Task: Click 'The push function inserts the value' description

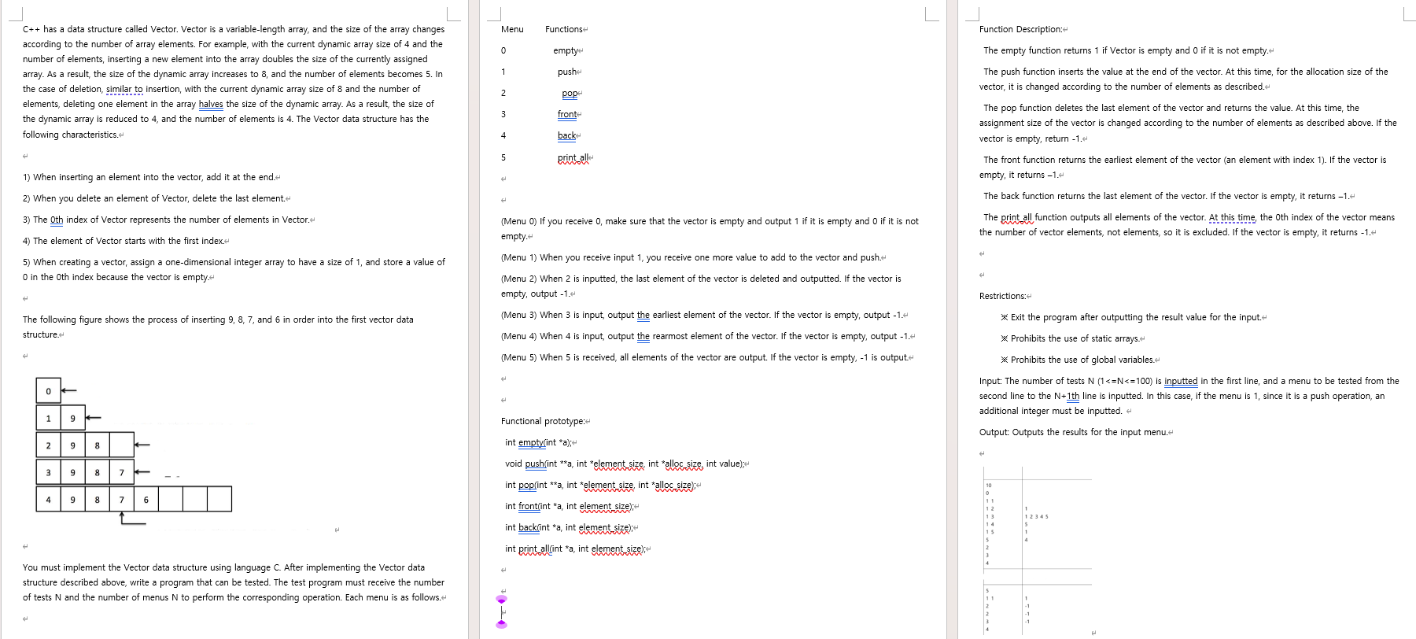Action: 1184,79
